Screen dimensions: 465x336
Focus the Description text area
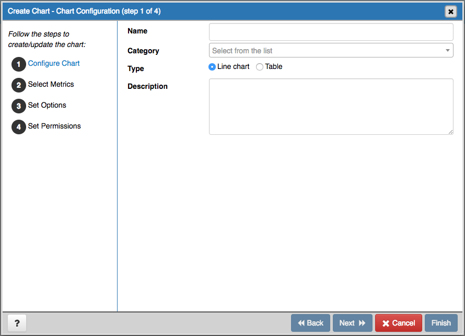click(331, 107)
